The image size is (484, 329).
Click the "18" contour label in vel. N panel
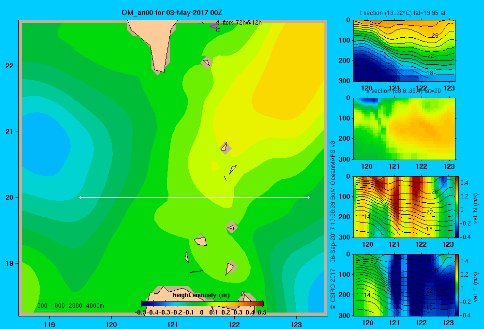[429, 229]
